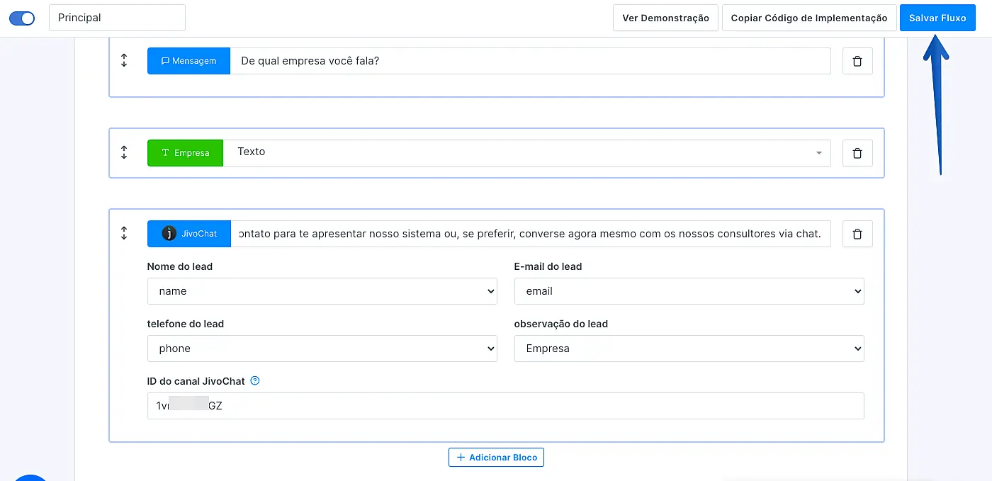992x481 pixels.
Task: Click reorder arrows on Empresa block
Action: coord(124,152)
